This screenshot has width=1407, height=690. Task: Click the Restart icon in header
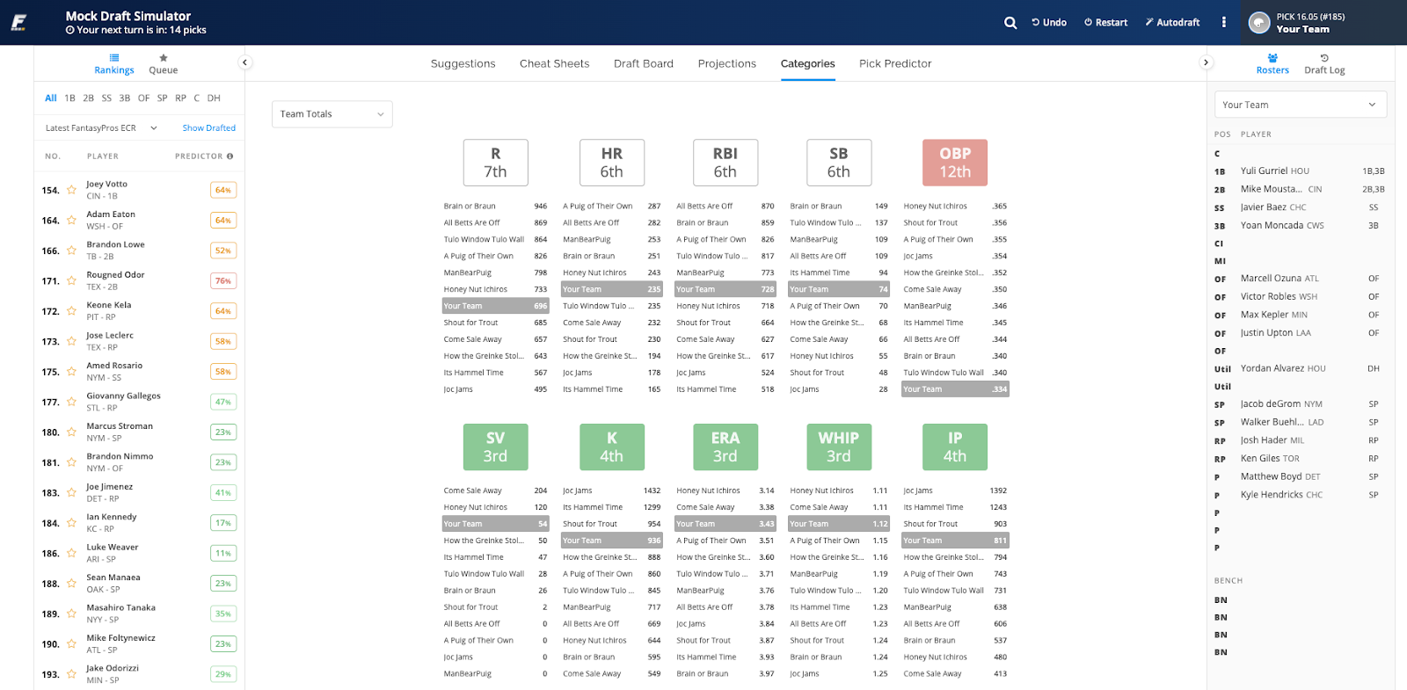[1088, 23]
